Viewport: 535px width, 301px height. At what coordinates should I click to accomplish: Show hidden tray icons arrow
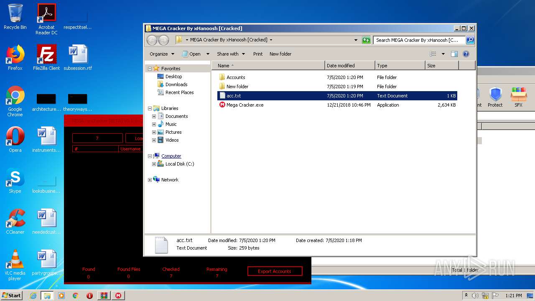click(x=466, y=296)
